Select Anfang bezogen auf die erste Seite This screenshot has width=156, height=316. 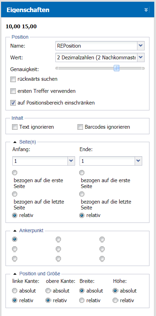(15, 173)
